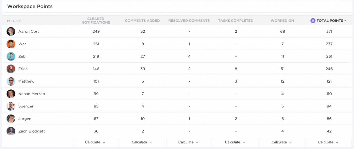Screen dimensions: 354x149
Task: Click Aaron Cort's profile avatar
Action: 11,31
